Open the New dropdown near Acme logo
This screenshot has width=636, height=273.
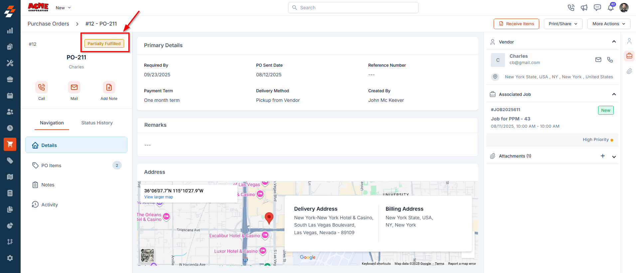(63, 8)
